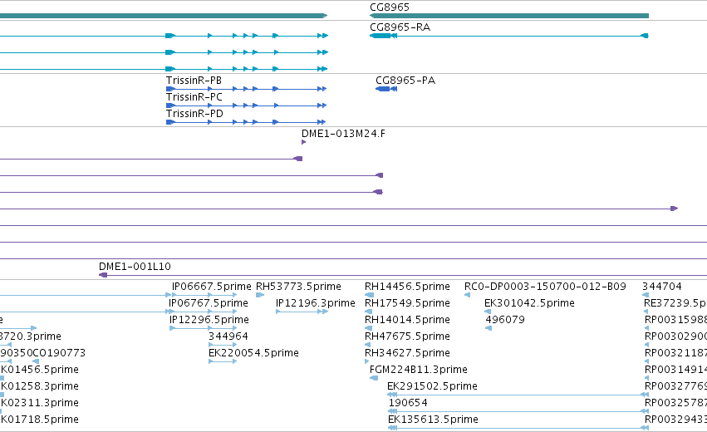Screen dimensions: 707x432
Task: Select the TrissinR-PC label
Action: coord(194,97)
